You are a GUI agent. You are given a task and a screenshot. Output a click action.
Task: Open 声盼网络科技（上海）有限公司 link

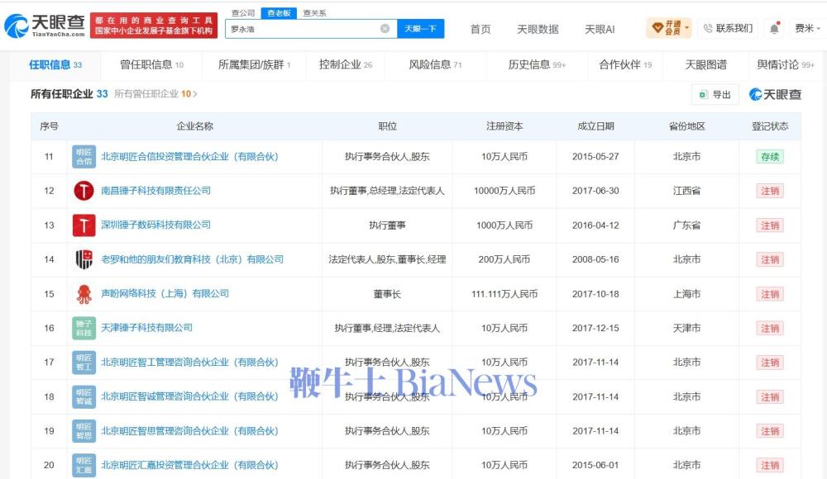[165, 293]
